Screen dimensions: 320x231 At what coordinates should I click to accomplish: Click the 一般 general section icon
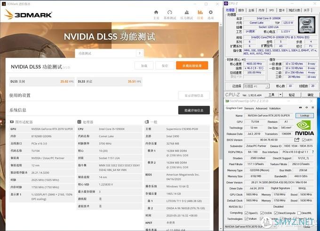click(146, 122)
